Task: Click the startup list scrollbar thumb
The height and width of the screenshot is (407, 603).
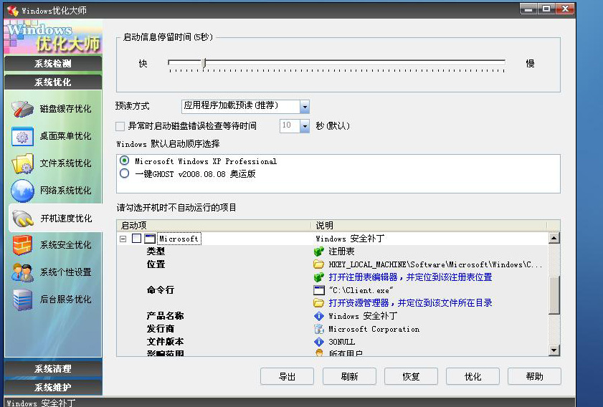Action: point(554,295)
